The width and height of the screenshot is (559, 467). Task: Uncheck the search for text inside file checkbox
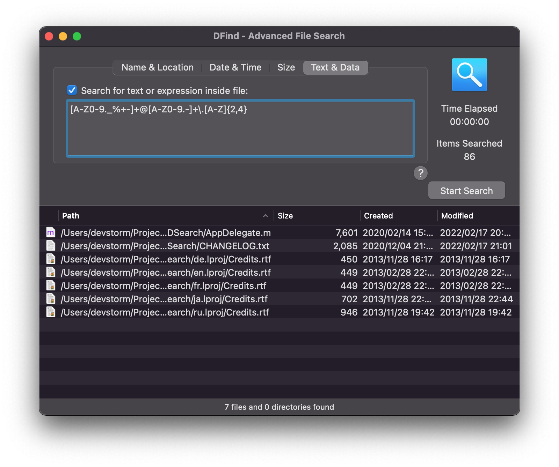click(x=72, y=90)
